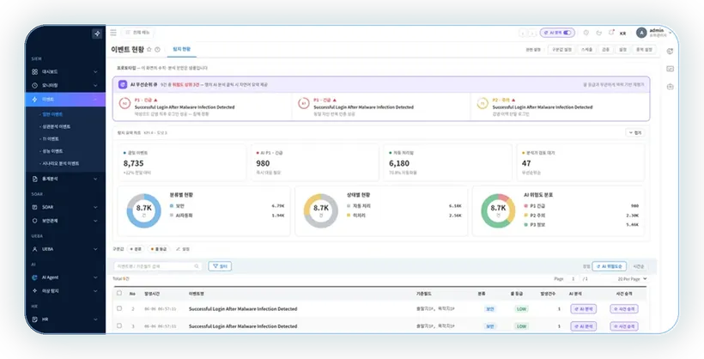Expand the statistics analysis menu chevron
The image size is (704, 359).
[x=95, y=179]
